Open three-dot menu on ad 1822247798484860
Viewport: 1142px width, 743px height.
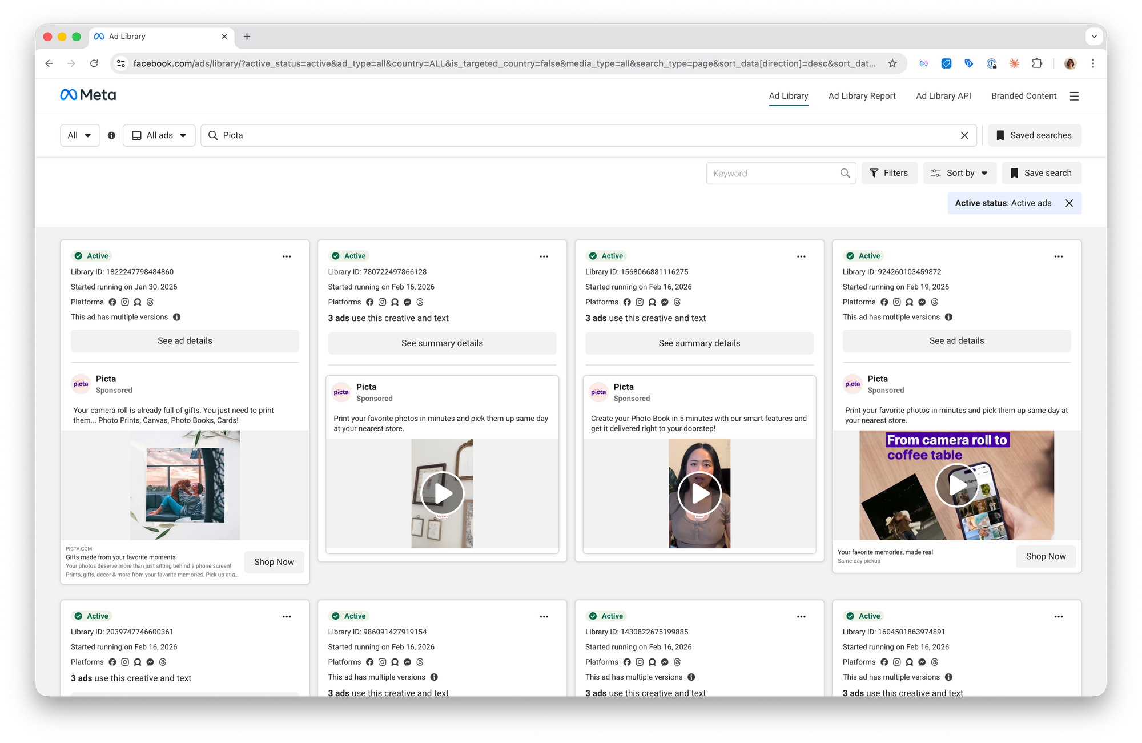[x=287, y=256]
